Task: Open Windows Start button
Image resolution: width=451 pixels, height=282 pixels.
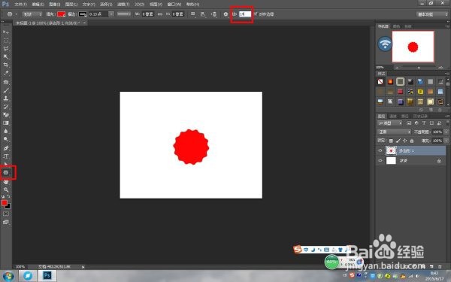Action: coord(8,276)
